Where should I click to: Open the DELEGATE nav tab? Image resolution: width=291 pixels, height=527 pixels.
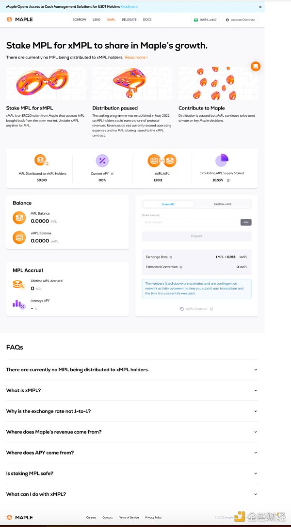coord(129,20)
